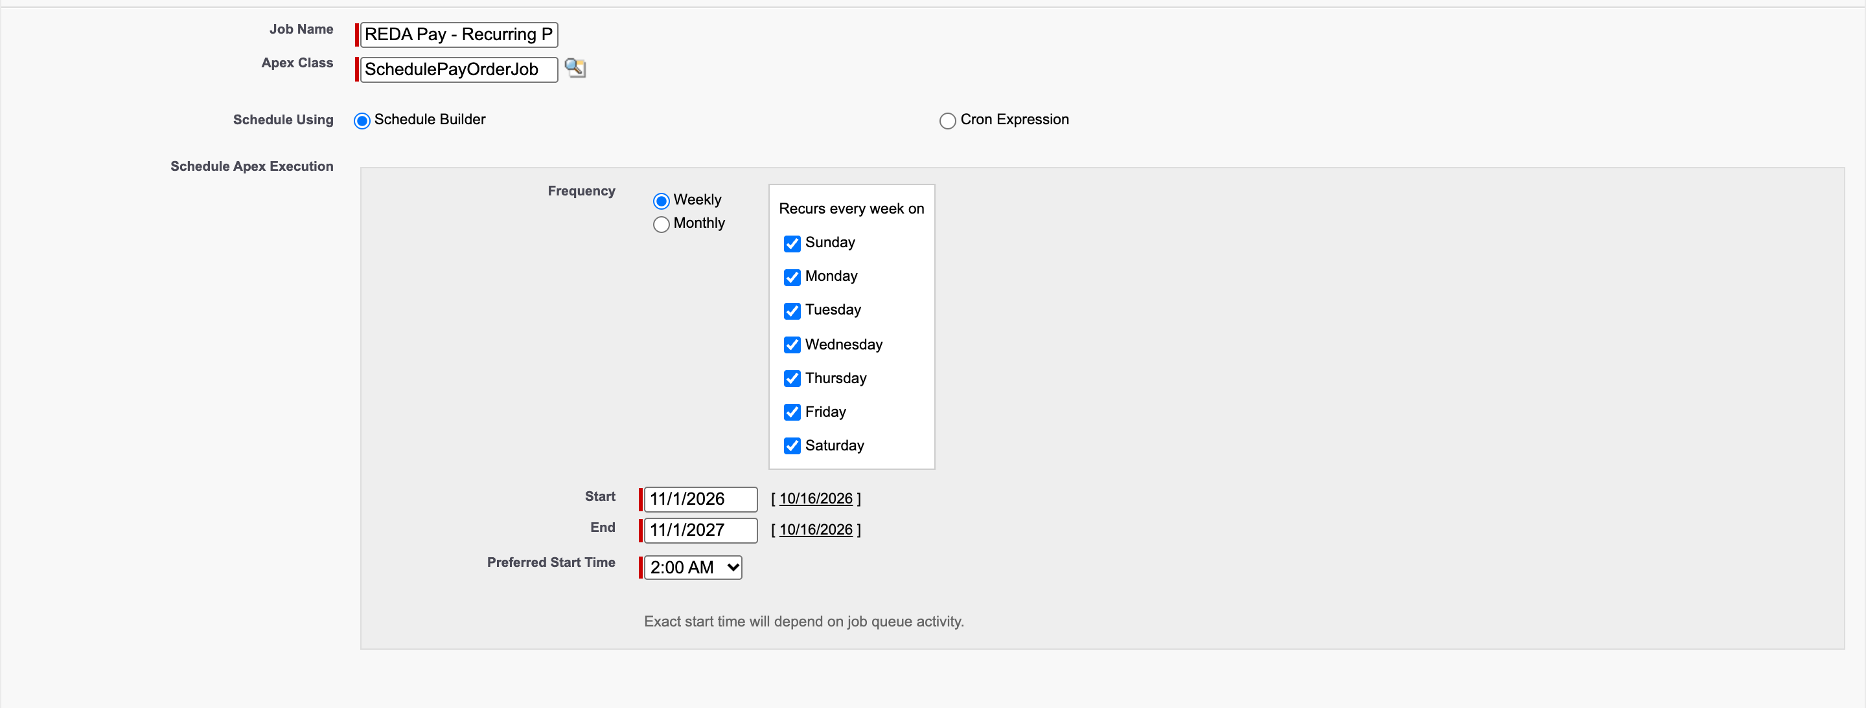The width and height of the screenshot is (1866, 708).
Task: Uncheck the Thursday checkbox
Action: [x=792, y=378]
